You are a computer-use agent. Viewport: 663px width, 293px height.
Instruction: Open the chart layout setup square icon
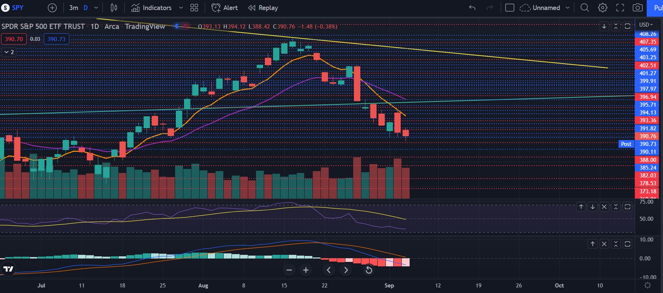tap(510, 7)
